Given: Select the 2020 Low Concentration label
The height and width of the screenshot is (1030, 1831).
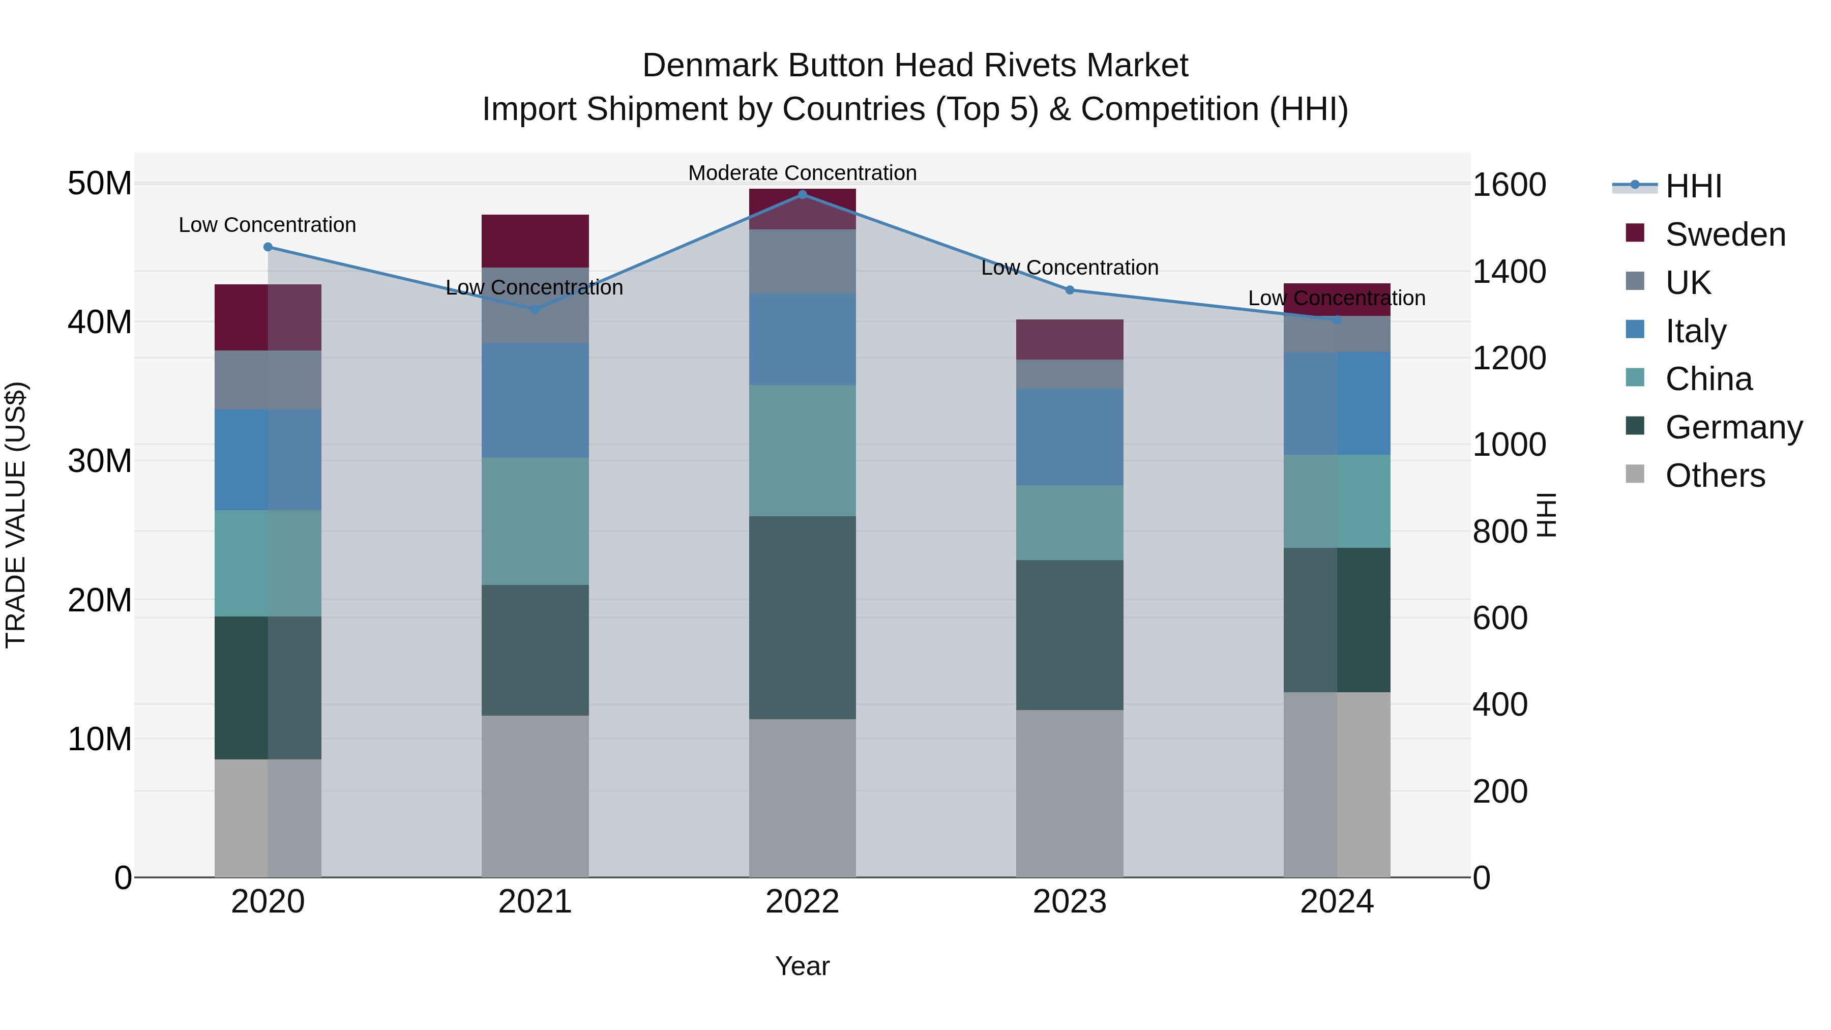Looking at the screenshot, I should coord(267,225).
